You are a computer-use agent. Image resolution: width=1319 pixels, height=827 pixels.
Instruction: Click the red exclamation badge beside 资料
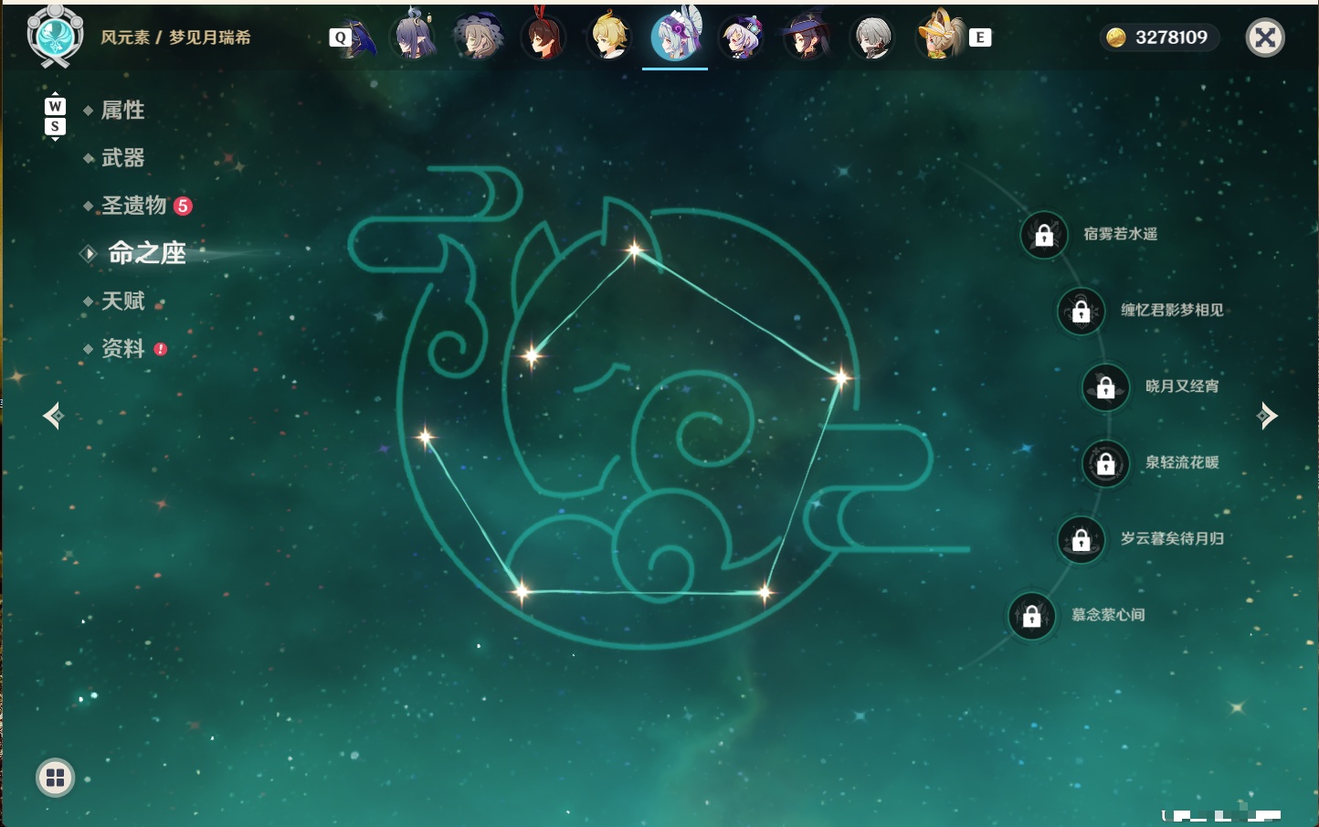point(161,349)
